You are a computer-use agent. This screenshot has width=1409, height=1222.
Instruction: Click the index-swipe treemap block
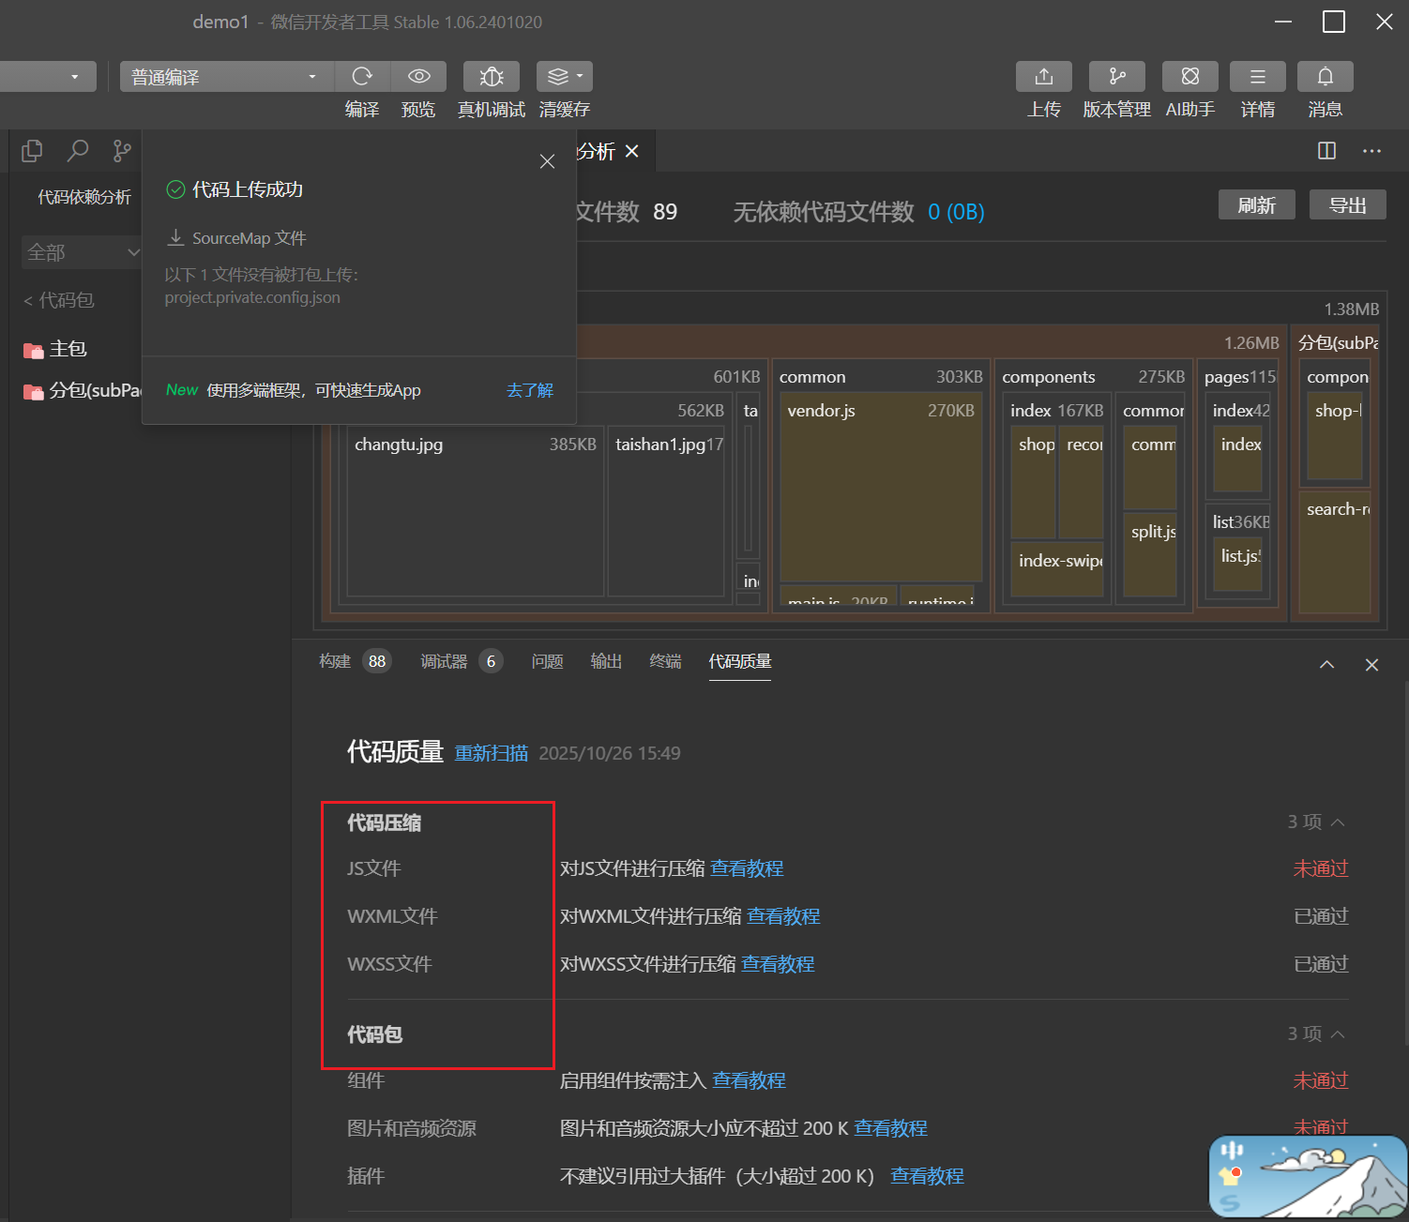(x=1056, y=569)
